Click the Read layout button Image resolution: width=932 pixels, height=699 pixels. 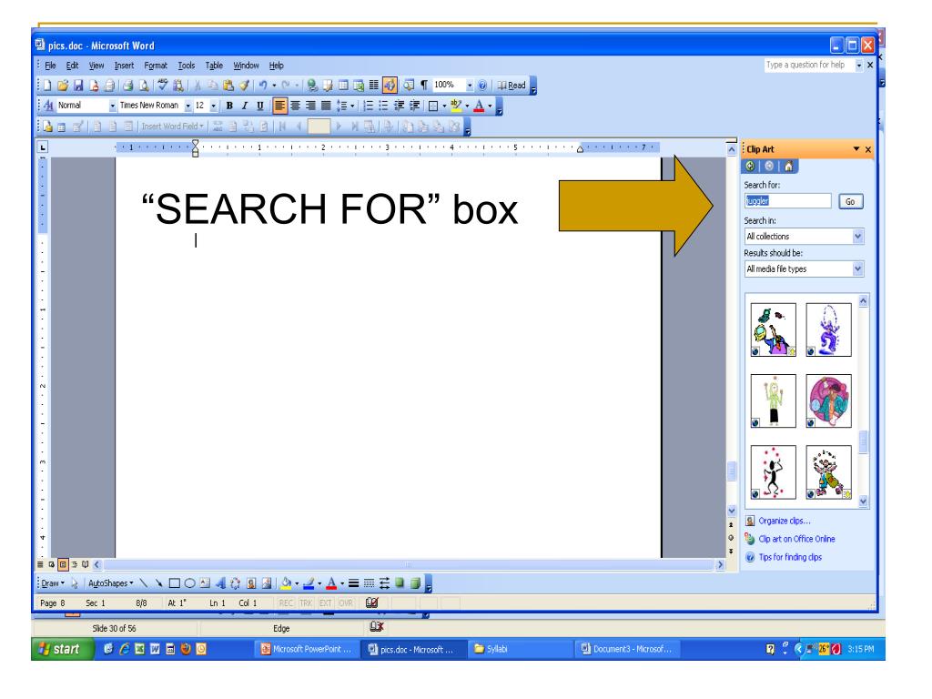(x=512, y=86)
